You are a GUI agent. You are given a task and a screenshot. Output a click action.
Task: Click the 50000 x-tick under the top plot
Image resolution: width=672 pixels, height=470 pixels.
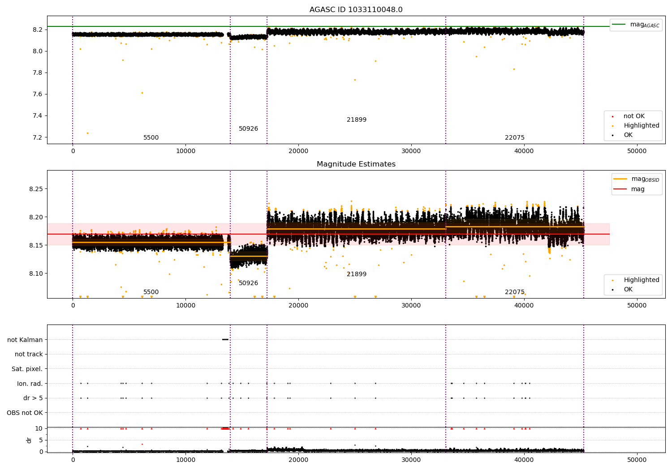pyautogui.click(x=637, y=151)
